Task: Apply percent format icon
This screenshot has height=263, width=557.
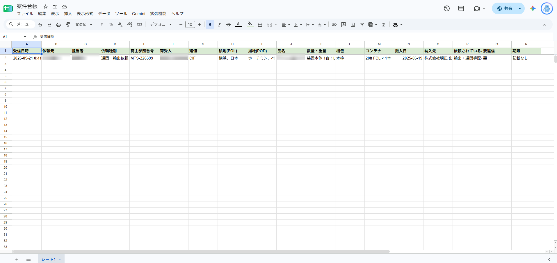Action: pos(111,25)
